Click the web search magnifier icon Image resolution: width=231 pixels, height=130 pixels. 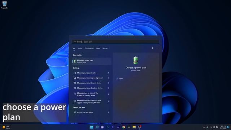tap(75, 112)
